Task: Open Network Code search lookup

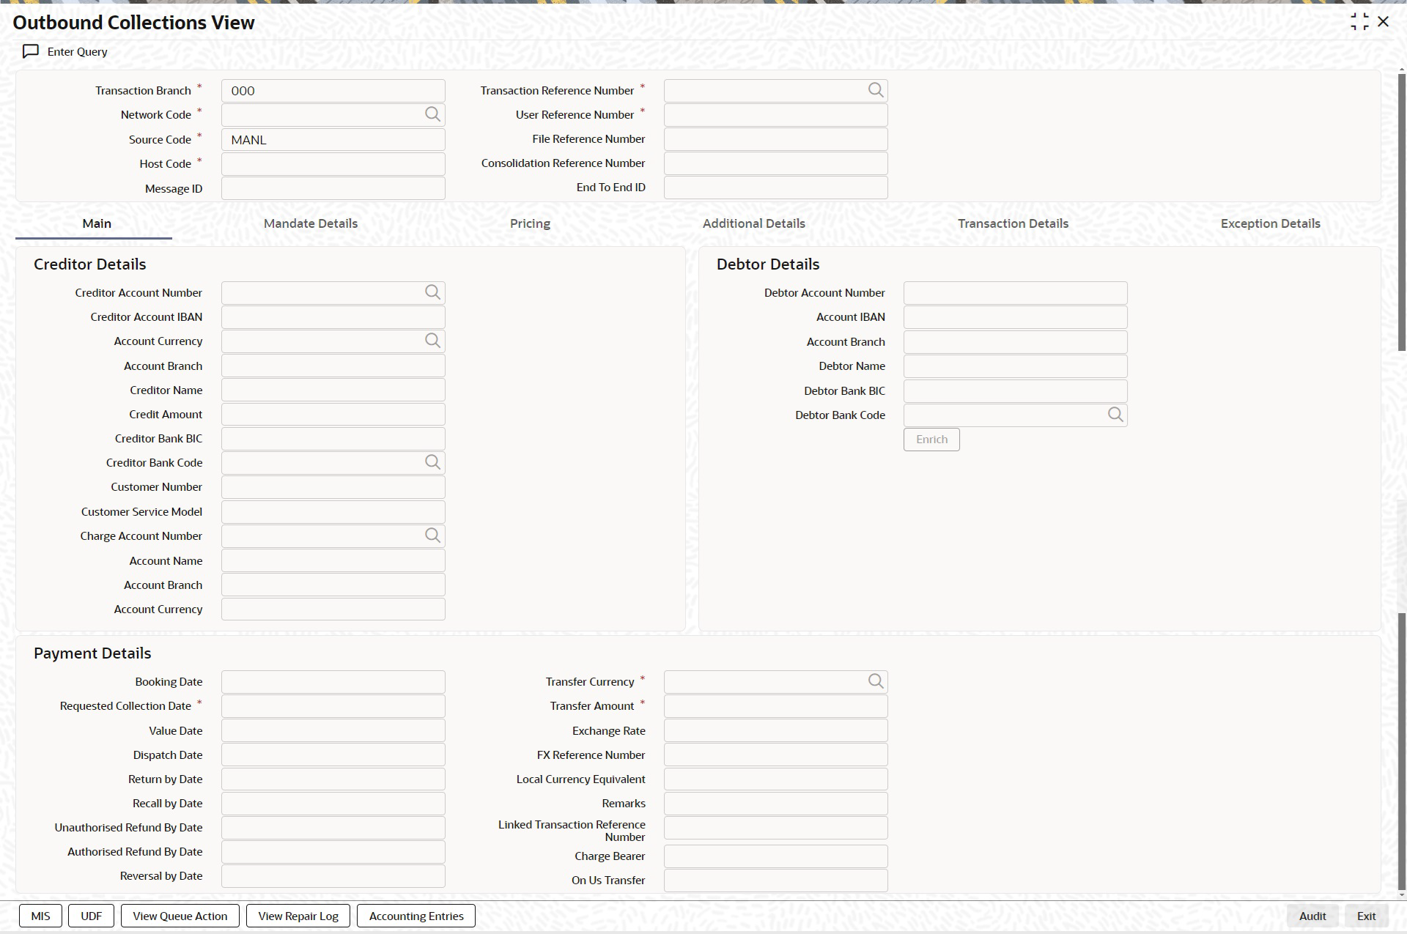Action: [x=432, y=114]
